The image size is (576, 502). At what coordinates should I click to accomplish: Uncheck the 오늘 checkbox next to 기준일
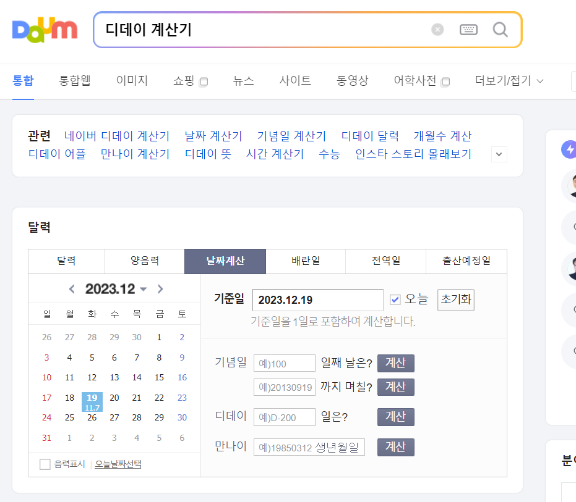point(395,299)
